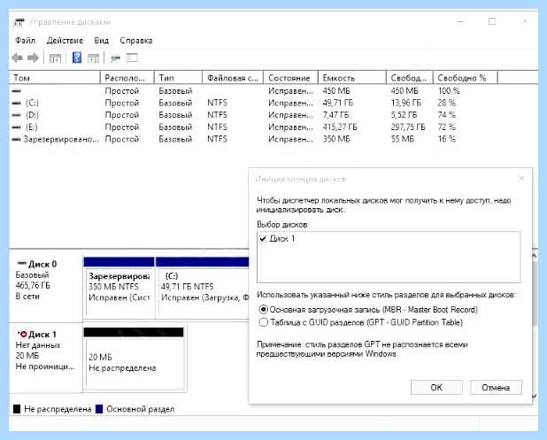This screenshot has width=547, height=440.
Task: Click the disk rescan toolbar icon
Action: (115, 58)
